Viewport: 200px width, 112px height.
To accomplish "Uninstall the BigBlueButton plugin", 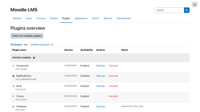I will click(113, 76).
